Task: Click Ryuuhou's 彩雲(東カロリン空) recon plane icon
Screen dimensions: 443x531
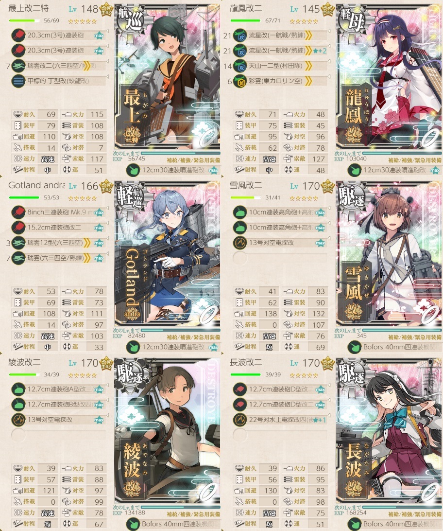Action: [240, 81]
